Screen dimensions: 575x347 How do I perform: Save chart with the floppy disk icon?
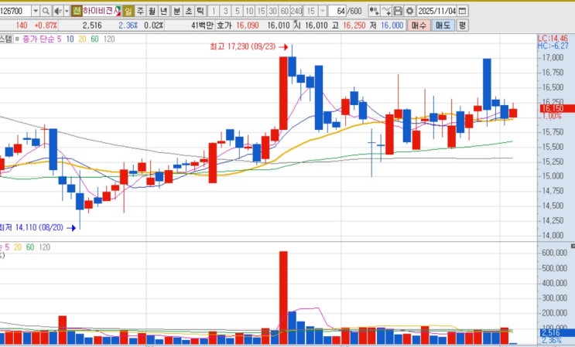(398, 12)
